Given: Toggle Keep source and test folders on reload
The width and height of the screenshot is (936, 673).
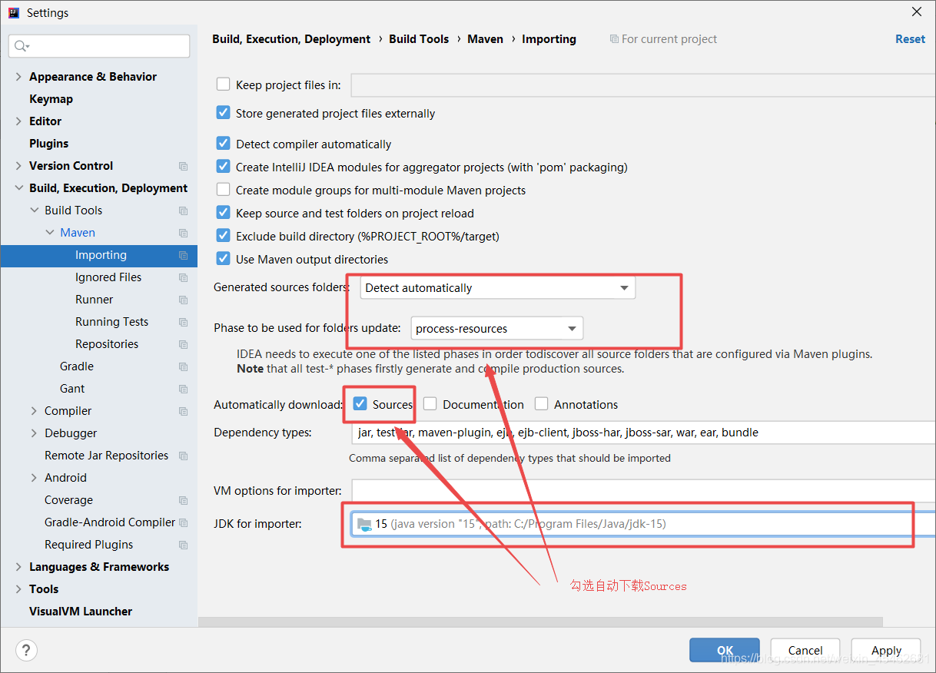Looking at the screenshot, I should pos(223,213).
